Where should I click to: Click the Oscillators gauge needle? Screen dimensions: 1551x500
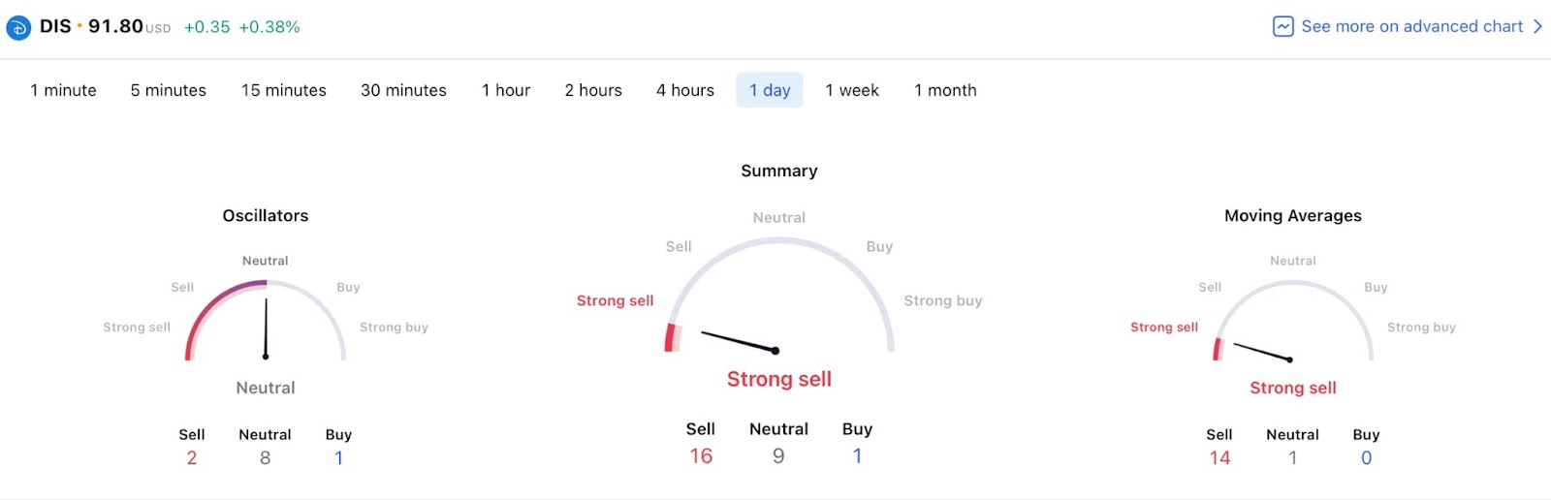[x=266, y=328]
